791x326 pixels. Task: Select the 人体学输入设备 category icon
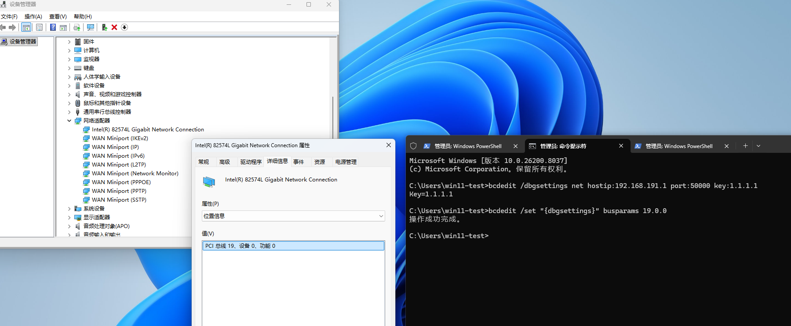pyautogui.click(x=78, y=77)
